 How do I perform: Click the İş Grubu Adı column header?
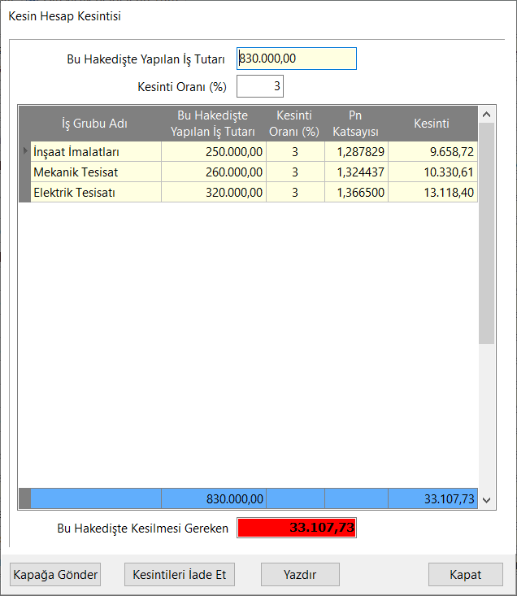point(94,124)
